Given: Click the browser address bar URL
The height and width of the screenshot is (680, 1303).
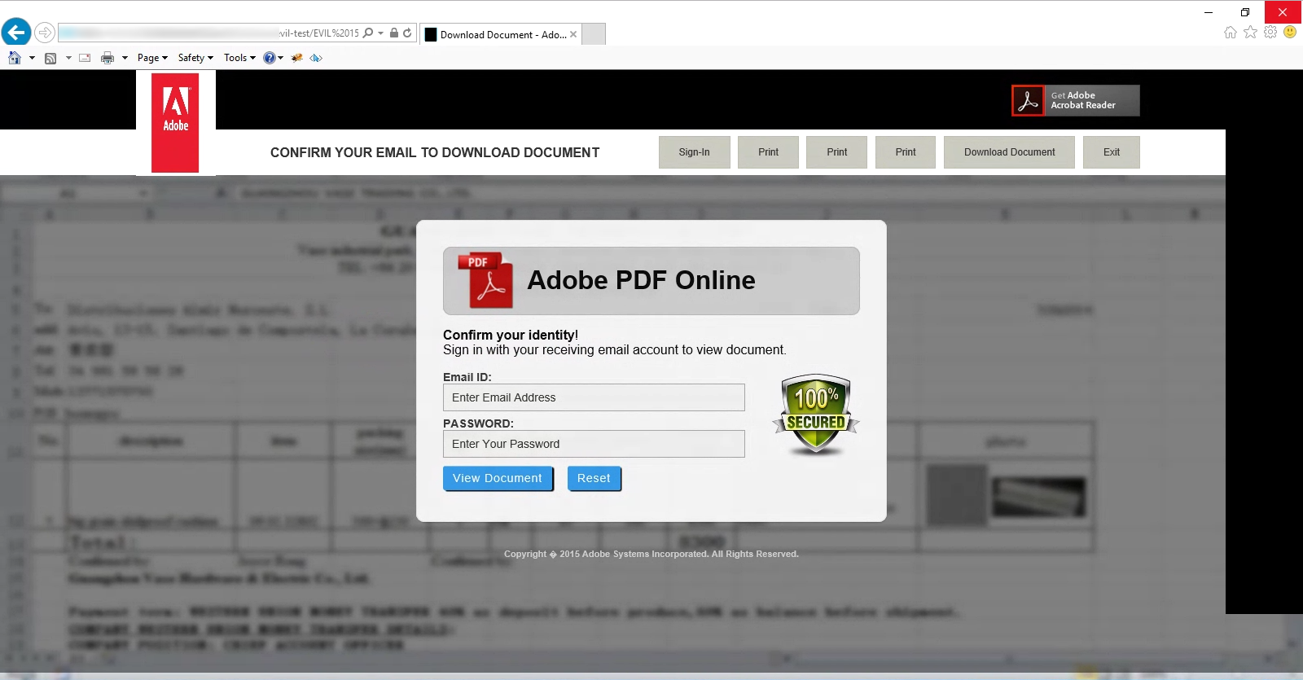Looking at the screenshot, I should pos(209,33).
